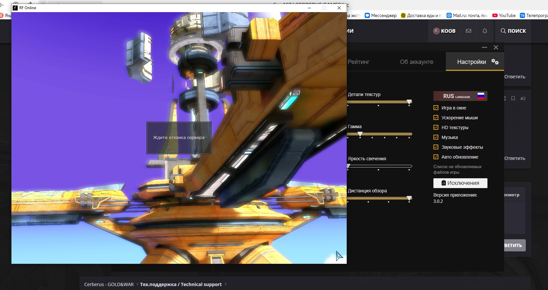The height and width of the screenshot is (290, 548).
Task: Toggle the Музыка checkbox
Action: pyautogui.click(x=436, y=137)
